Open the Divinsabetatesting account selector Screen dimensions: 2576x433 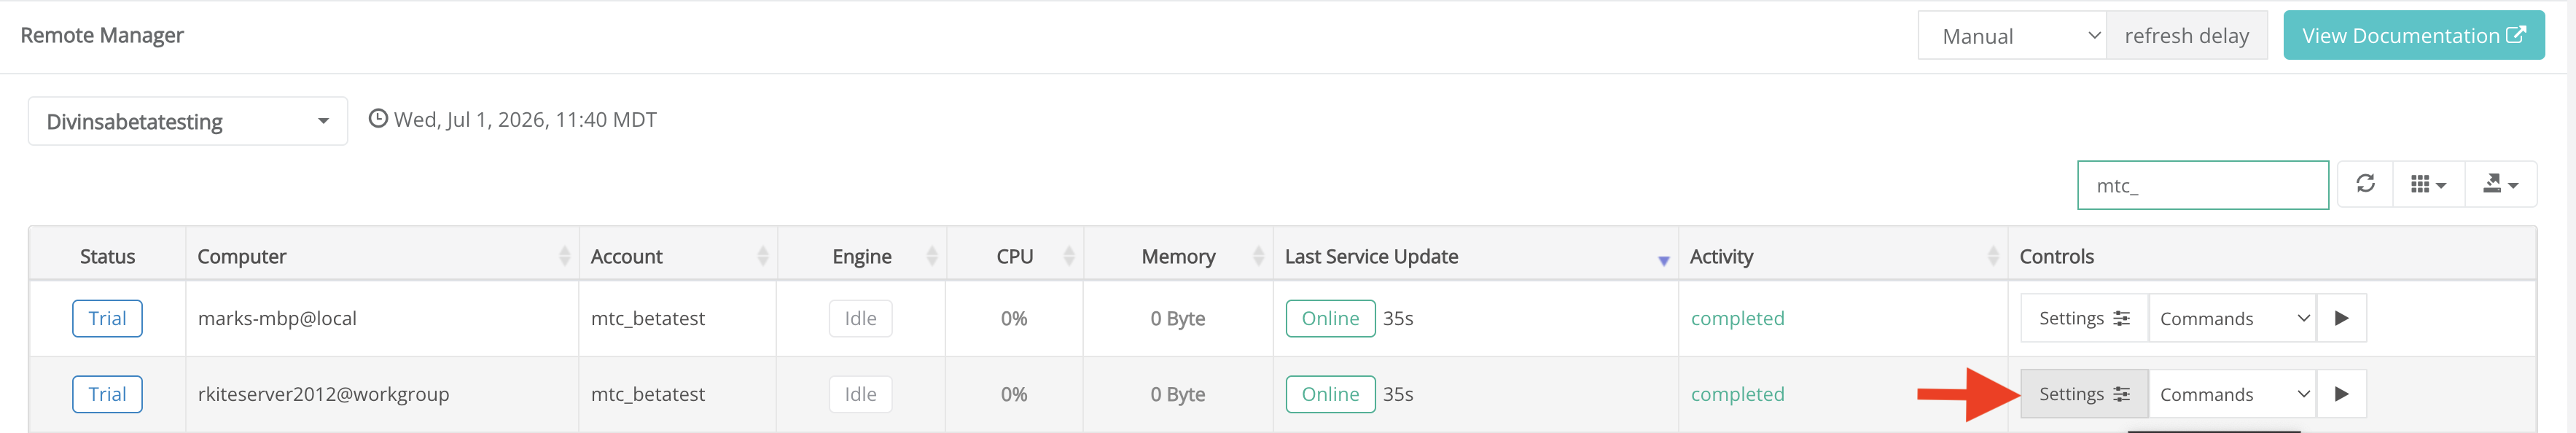point(188,121)
